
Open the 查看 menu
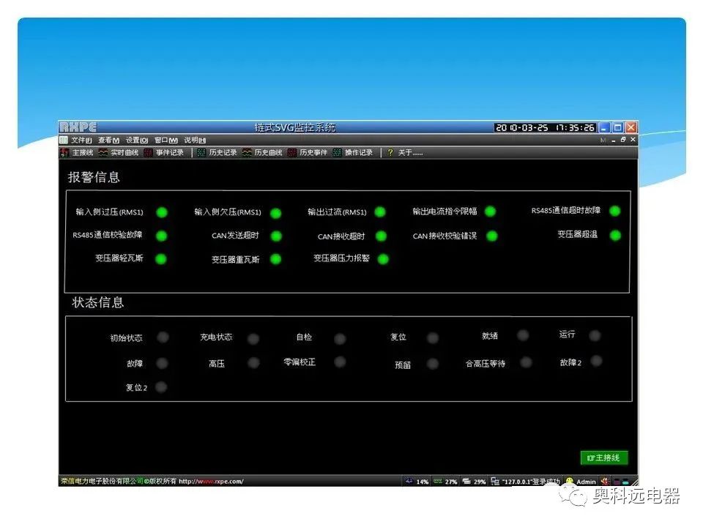(108, 141)
